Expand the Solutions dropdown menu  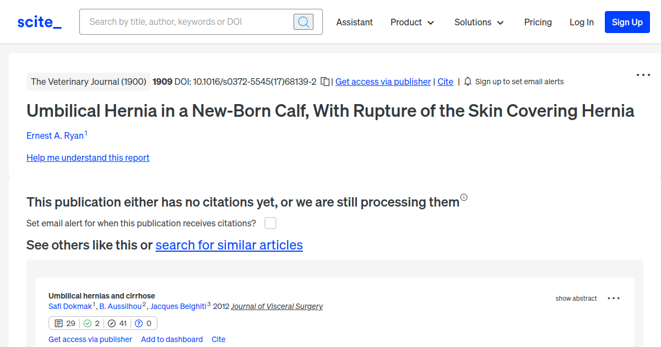coord(479,22)
